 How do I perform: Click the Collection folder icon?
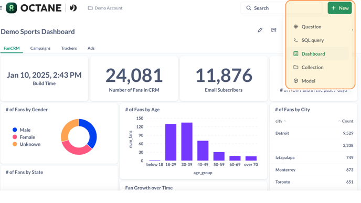coord(296,67)
